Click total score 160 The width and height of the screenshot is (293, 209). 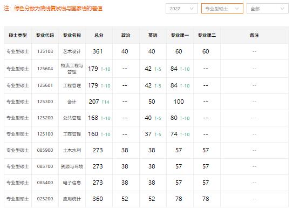click(x=93, y=134)
